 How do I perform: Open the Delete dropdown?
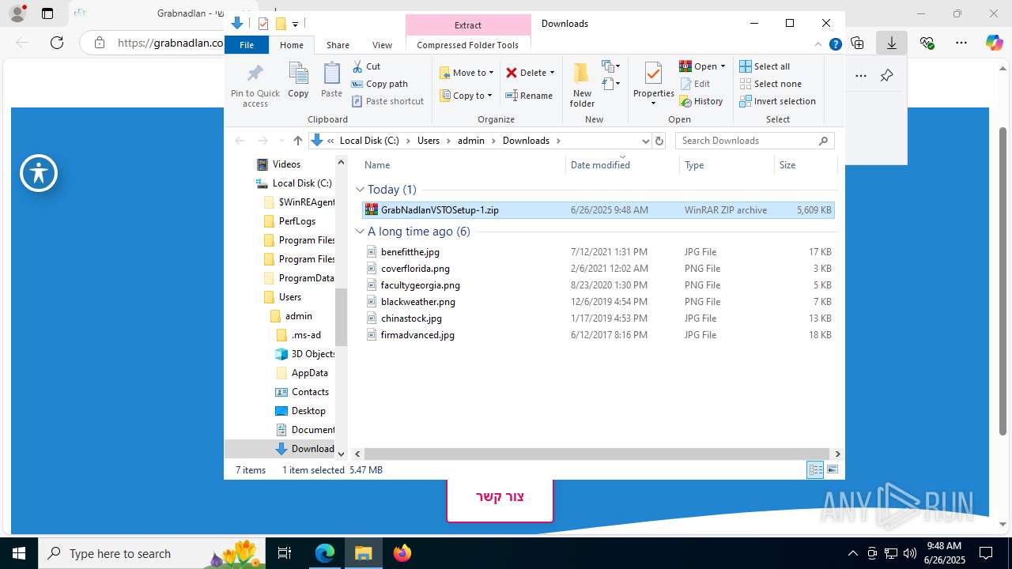(531, 73)
